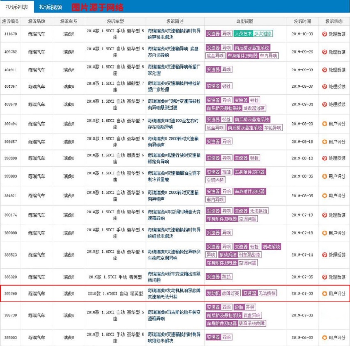Click the 处理反馈 status icon for complaint 403578
This screenshot has width=350, height=346.
click(x=325, y=104)
